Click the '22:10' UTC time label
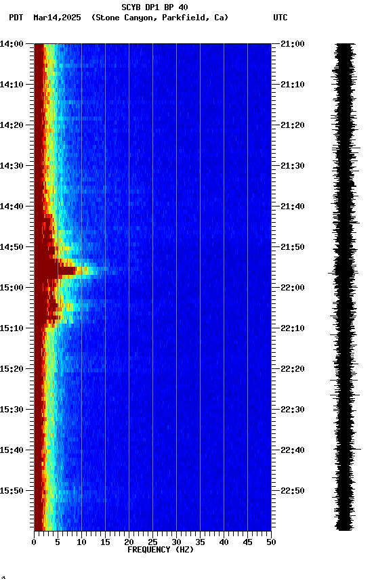This screenshot has height=585, width=374. (x=293, y=328)
